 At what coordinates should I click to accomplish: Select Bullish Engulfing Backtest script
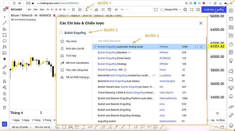pos(149,52)
